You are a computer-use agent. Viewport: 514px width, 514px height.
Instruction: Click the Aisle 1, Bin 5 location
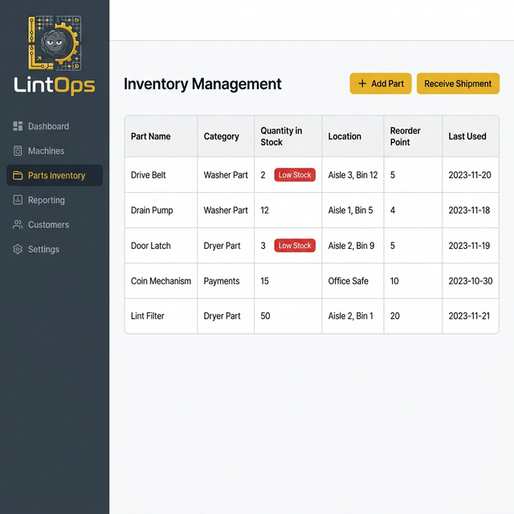[x=350, y=210]
